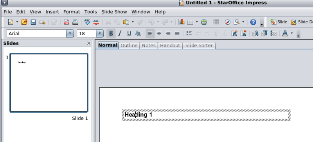This screenshot has height=142, width=313.
Task: Insert a chart icon
Action: pos(181,22)
